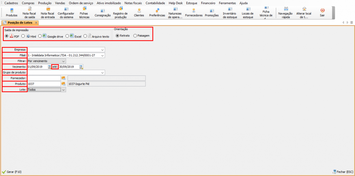
Task: Close the Posição de Lotes tab
Action: point(37,23)
